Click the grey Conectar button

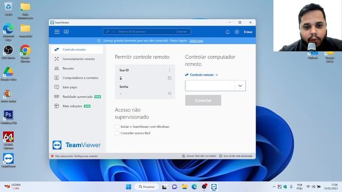pos(203,100)
